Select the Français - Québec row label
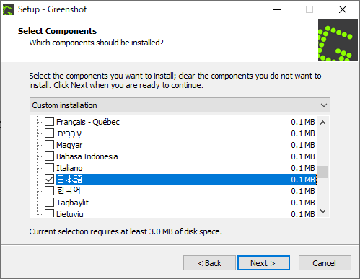 coord(88,122)
